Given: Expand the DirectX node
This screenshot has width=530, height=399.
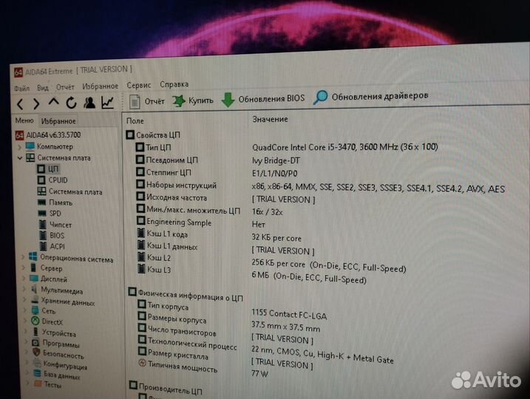Looking at the screenshot, I should tap(26, 321).
